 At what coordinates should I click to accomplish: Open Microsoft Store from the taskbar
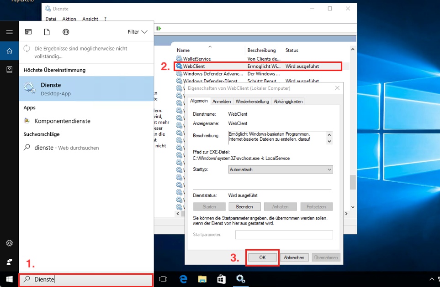click(x=222, y=279)
